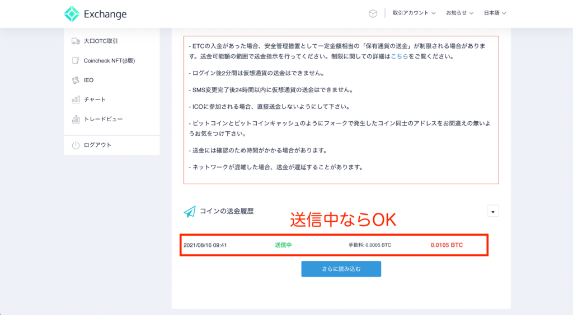This screenshot has width=573, height=315.
Task: Expand the 取引アカウント dropdown
Action: [414, 13]
